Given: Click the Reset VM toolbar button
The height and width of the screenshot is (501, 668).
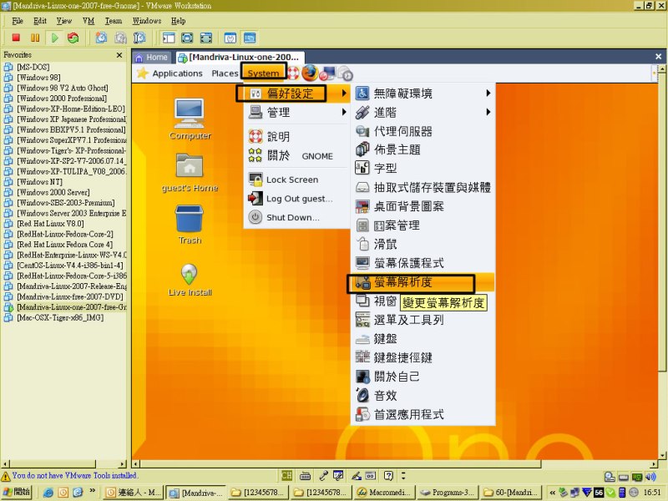Looking at the screenshot, I should point(73,38).
